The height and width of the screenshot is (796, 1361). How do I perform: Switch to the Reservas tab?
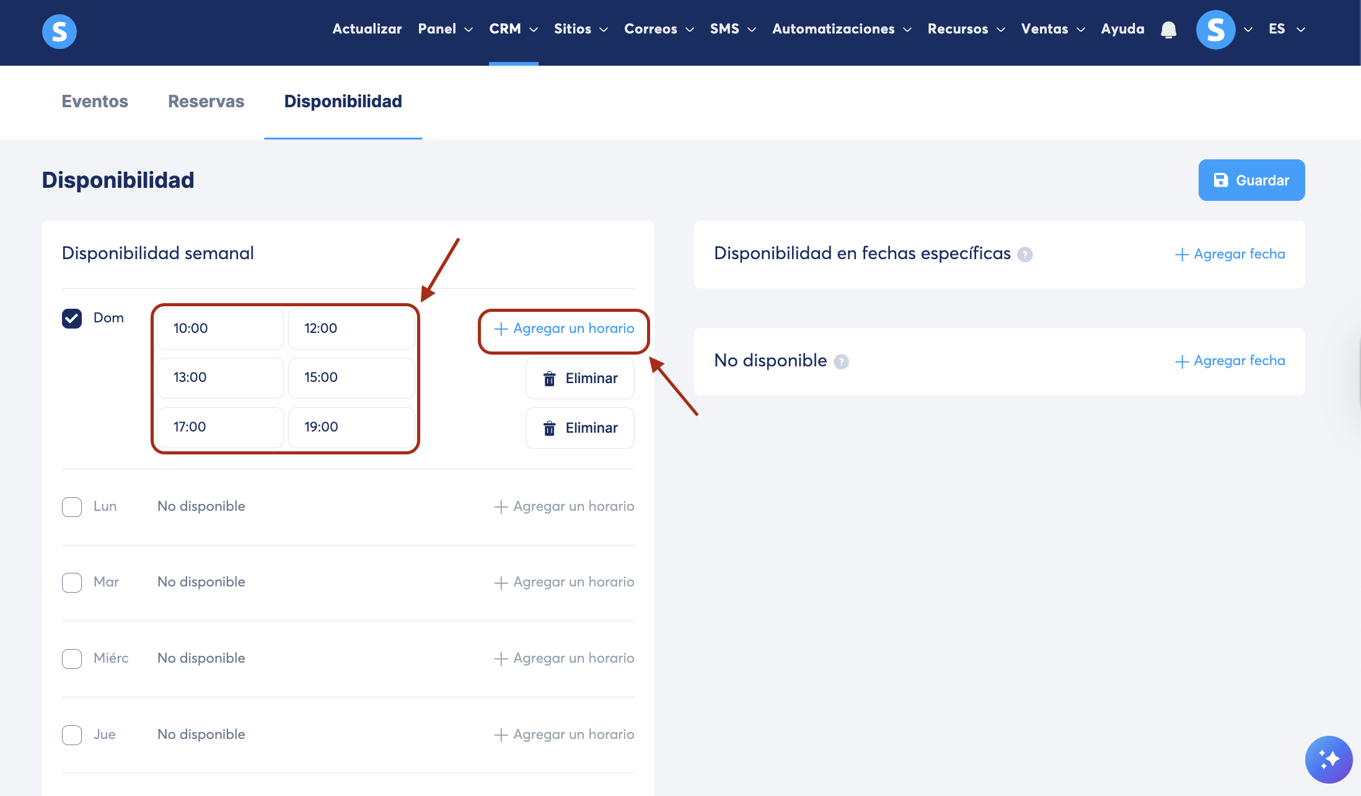(x=206, y=102)
